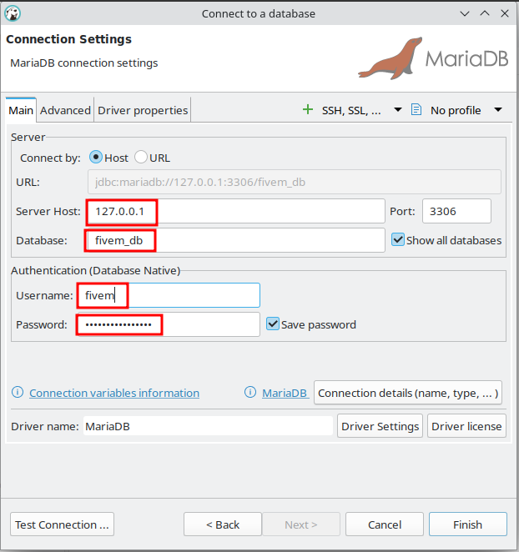Screen dimensions: 519x552
Task: Click into the Port field
Action: pyautogui.click(x=456, y=212)
